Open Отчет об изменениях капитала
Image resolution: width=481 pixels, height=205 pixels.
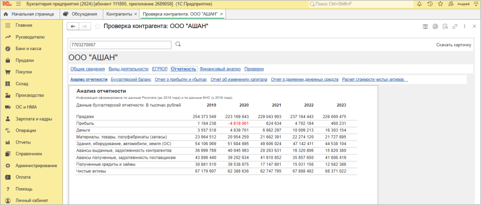pyautogui.click(x=239, y=80)
